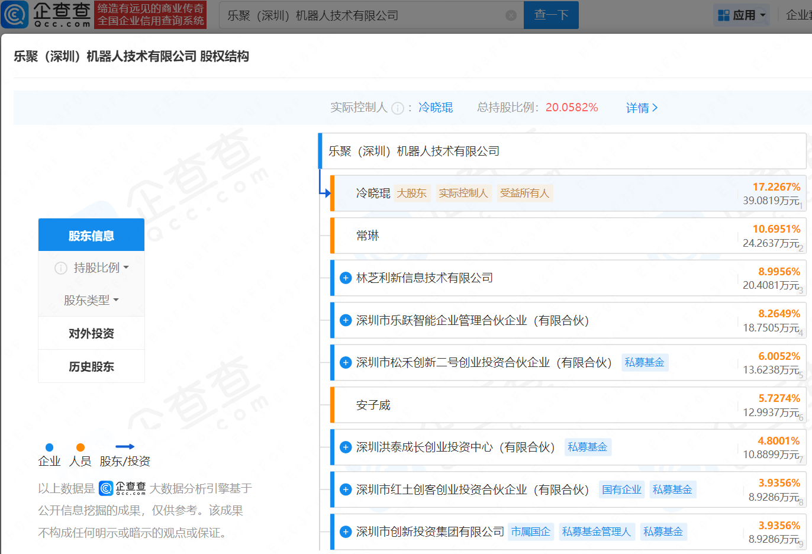Click the total holding 20.0582% value

pos(572,108)
